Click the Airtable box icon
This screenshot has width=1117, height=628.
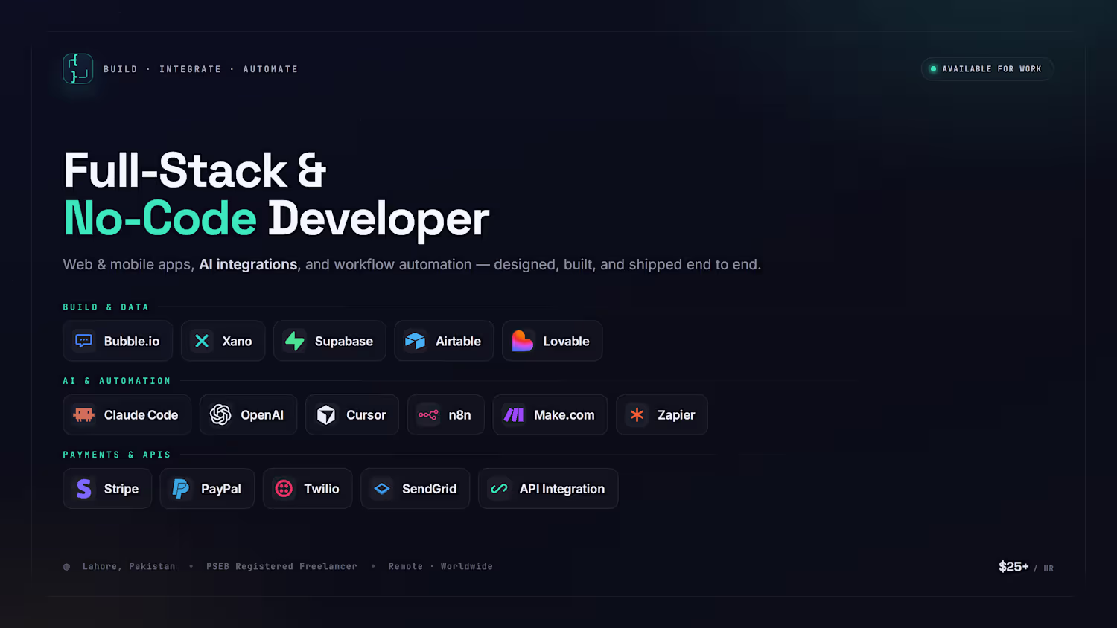tap(416, 341)
